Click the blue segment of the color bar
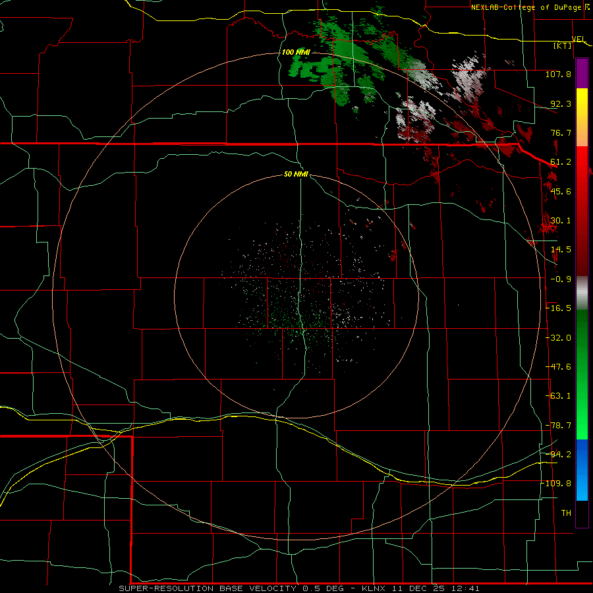Image resolution: width=593 pixels, height=593 pixels. (x=582, y=470)
